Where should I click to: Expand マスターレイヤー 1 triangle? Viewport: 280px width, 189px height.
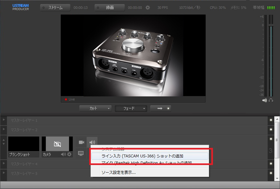coord(3,119)
